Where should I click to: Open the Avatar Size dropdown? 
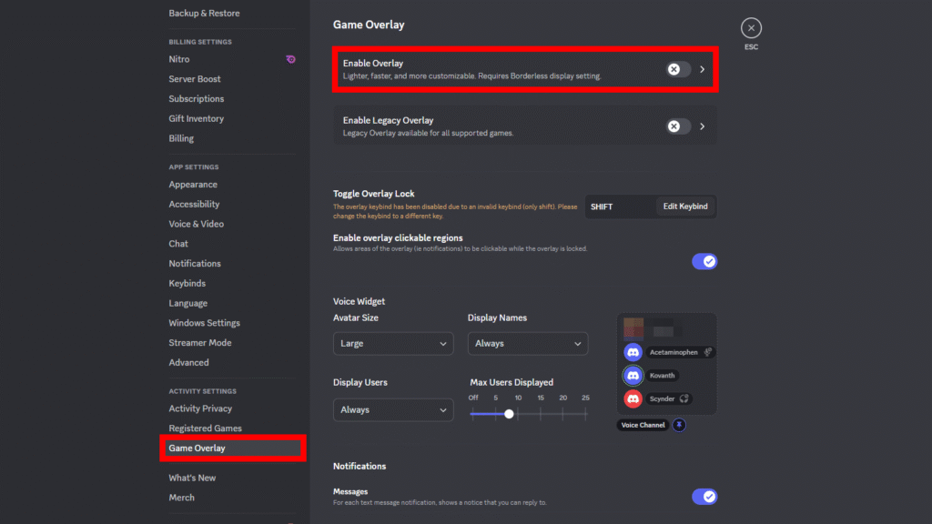point(393,343)
